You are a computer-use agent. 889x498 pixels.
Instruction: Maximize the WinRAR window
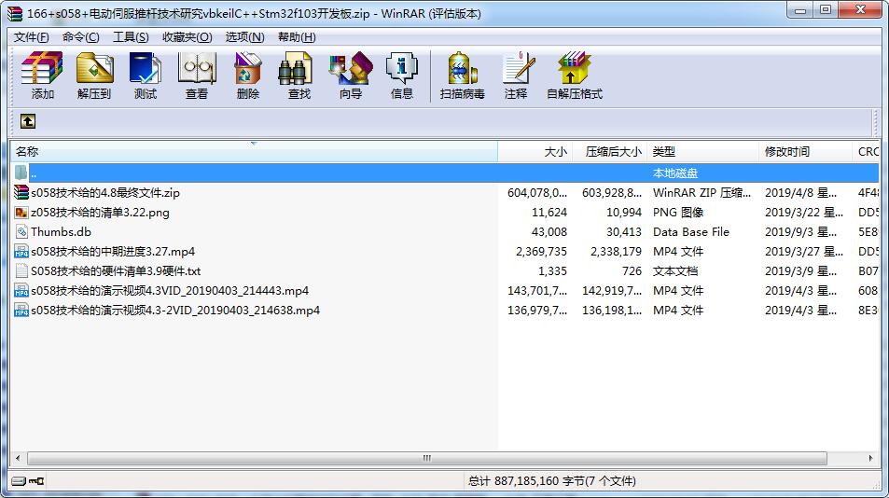click(x=826, y=10)
